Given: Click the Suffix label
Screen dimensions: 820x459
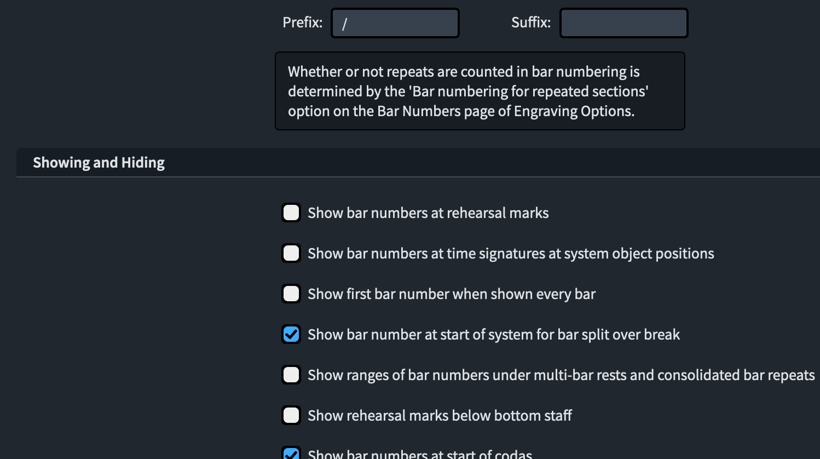Looking at the screenshot, I should click(x=530, y=22).
